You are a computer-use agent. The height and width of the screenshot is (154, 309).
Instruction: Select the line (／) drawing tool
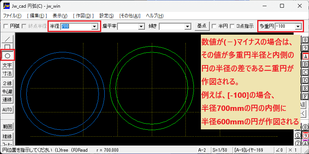(7, 40)
